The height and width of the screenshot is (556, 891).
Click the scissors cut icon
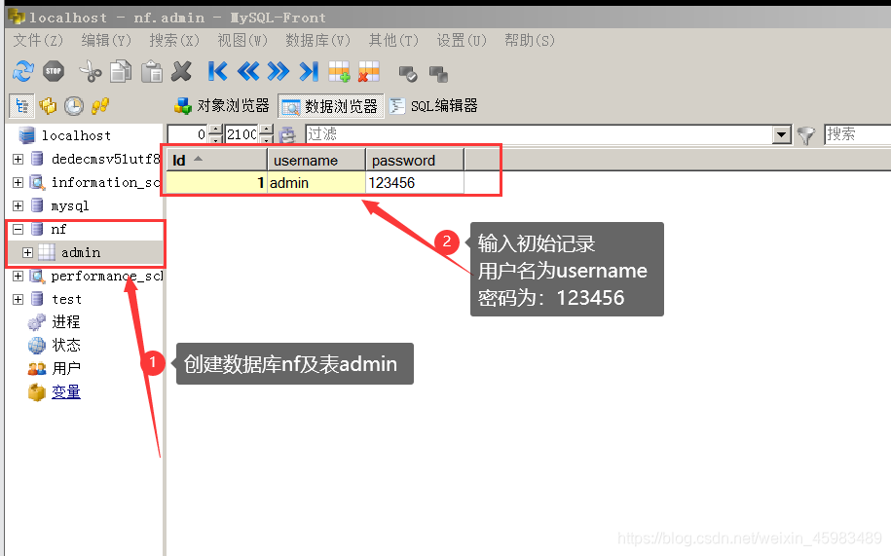coord(90,71)
